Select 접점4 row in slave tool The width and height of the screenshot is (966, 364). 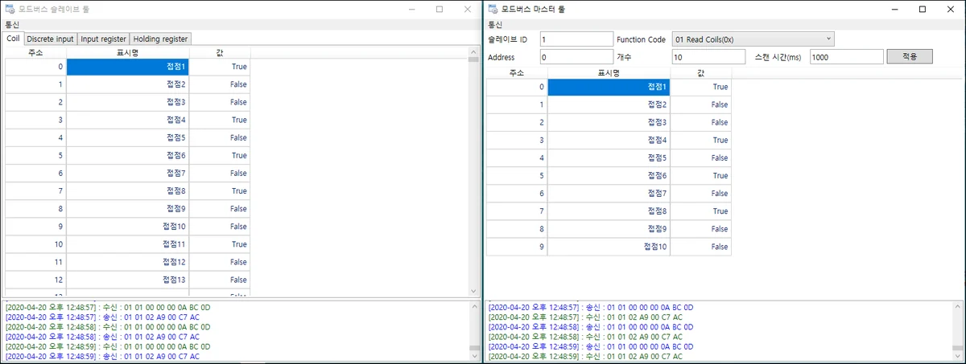click(x=128, y=120)
